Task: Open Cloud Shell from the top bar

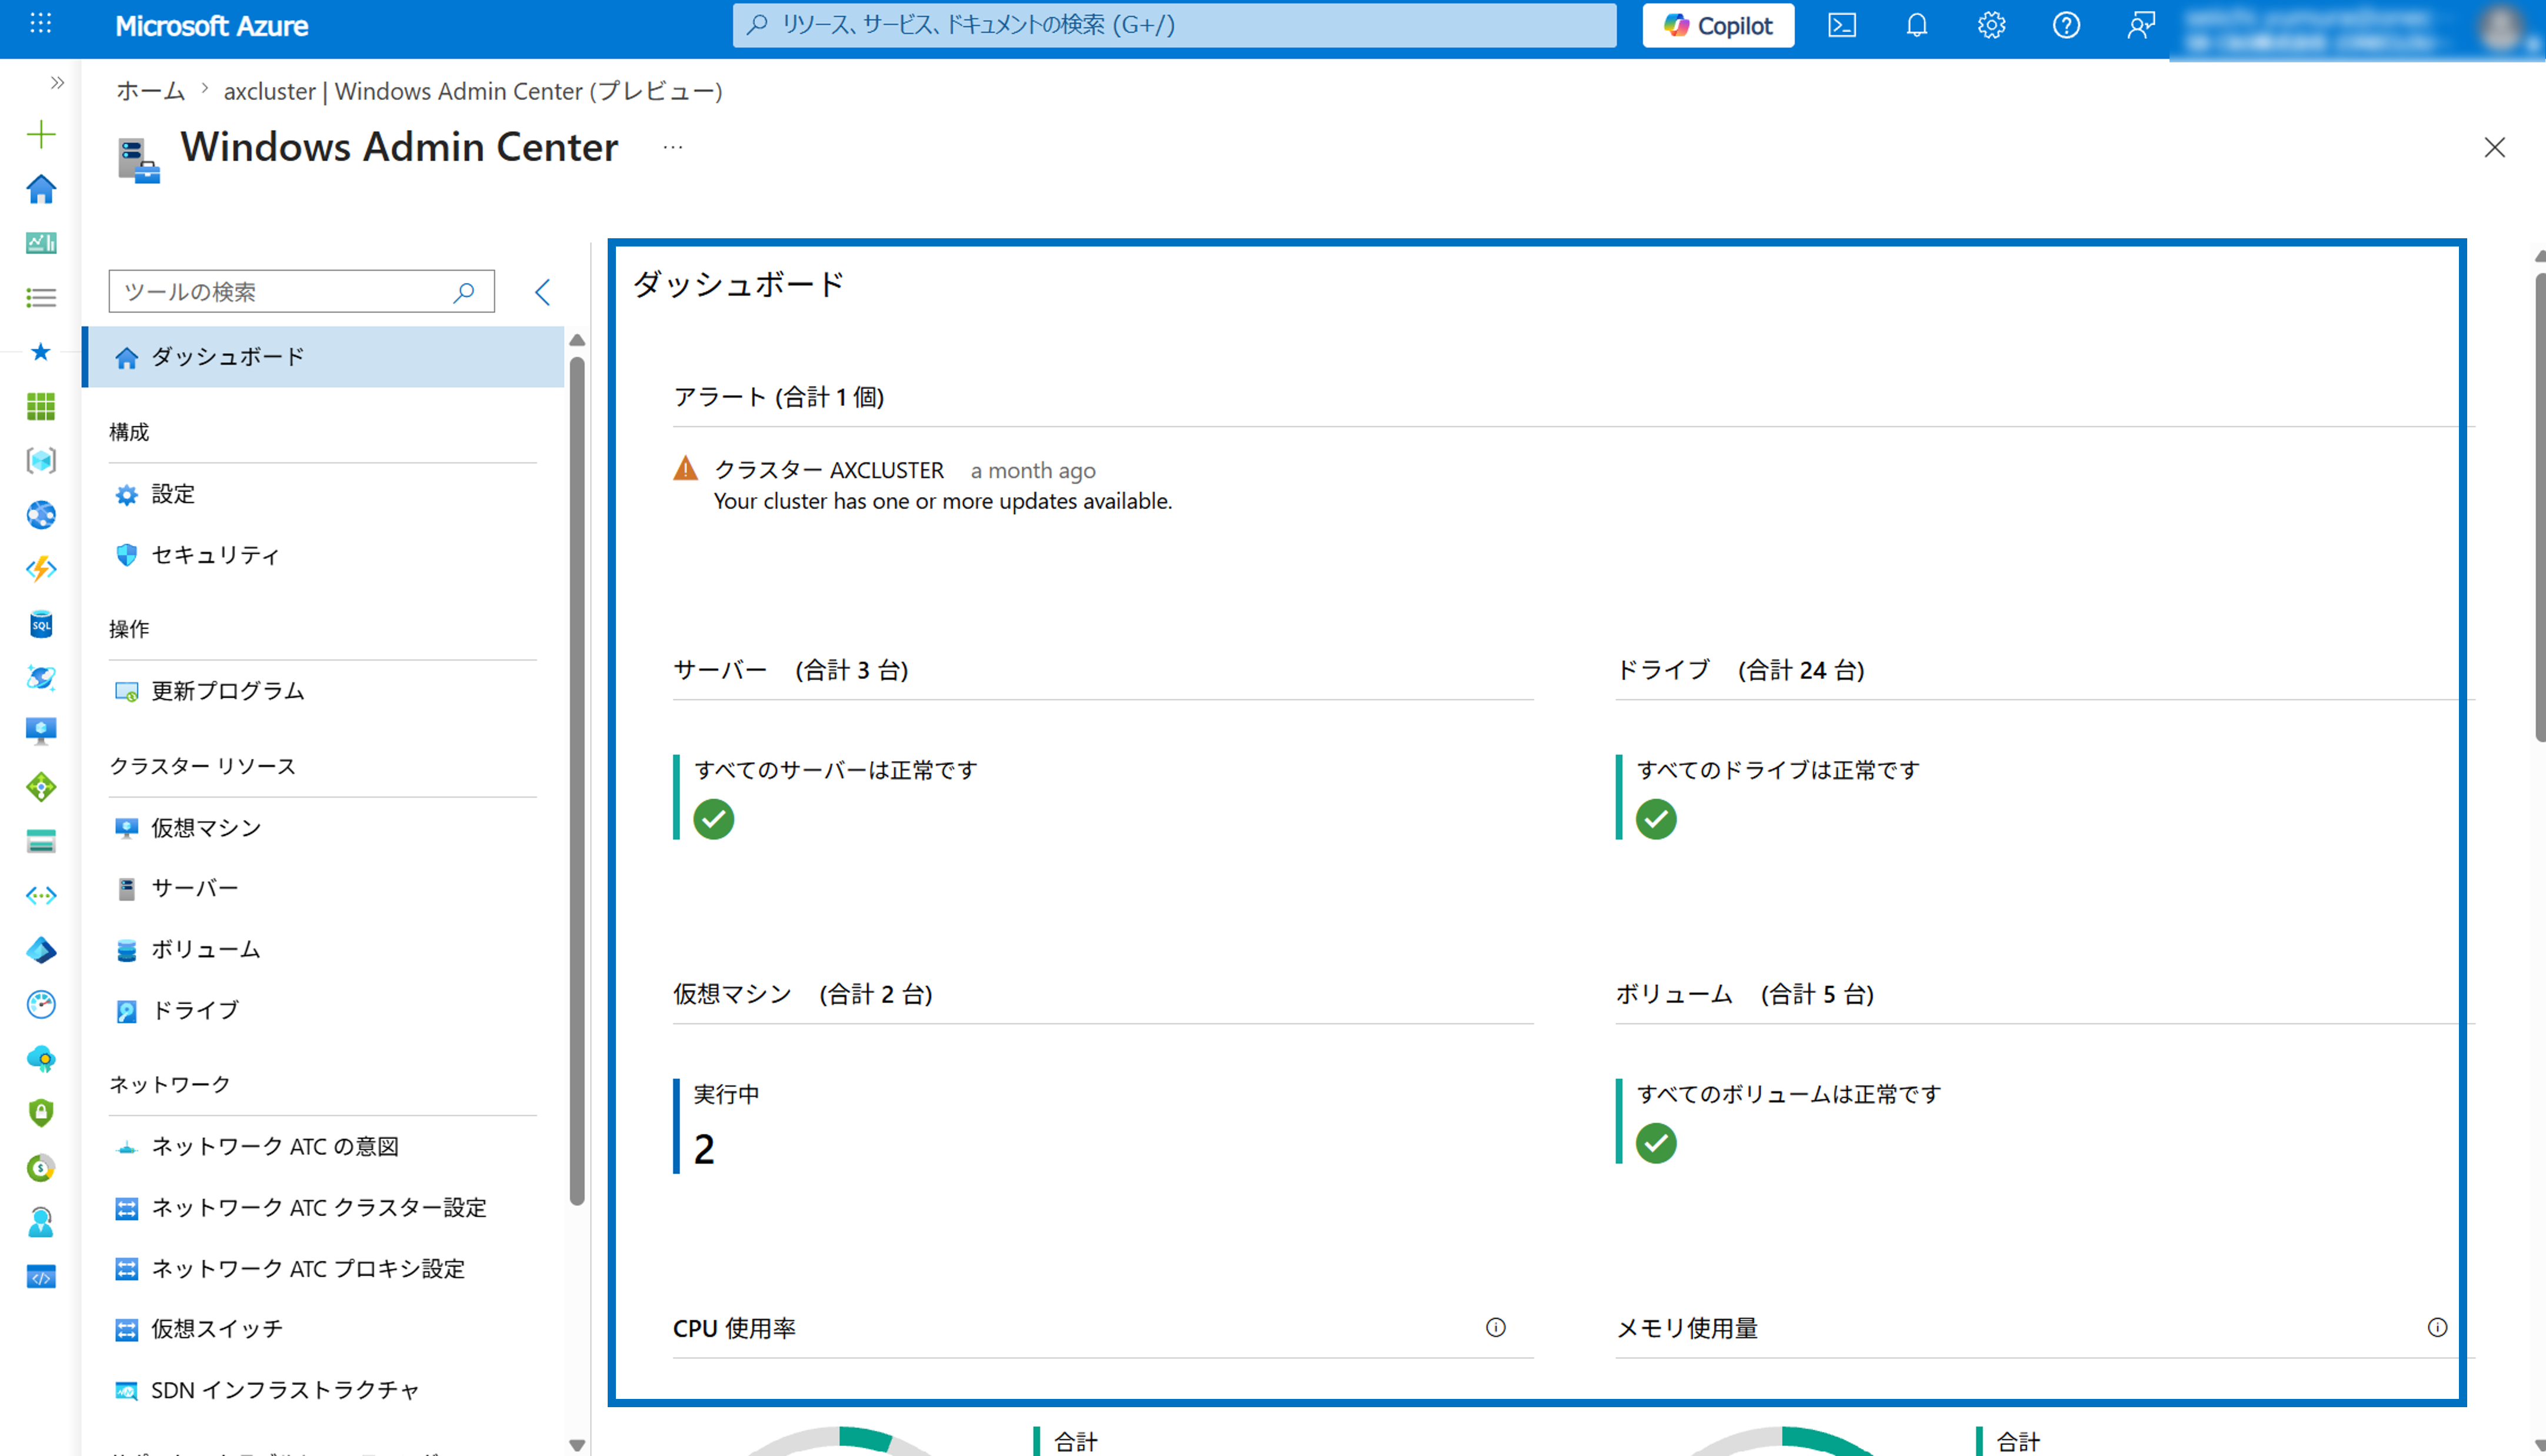Action: pyautogui.click(x=1842, y=25)
